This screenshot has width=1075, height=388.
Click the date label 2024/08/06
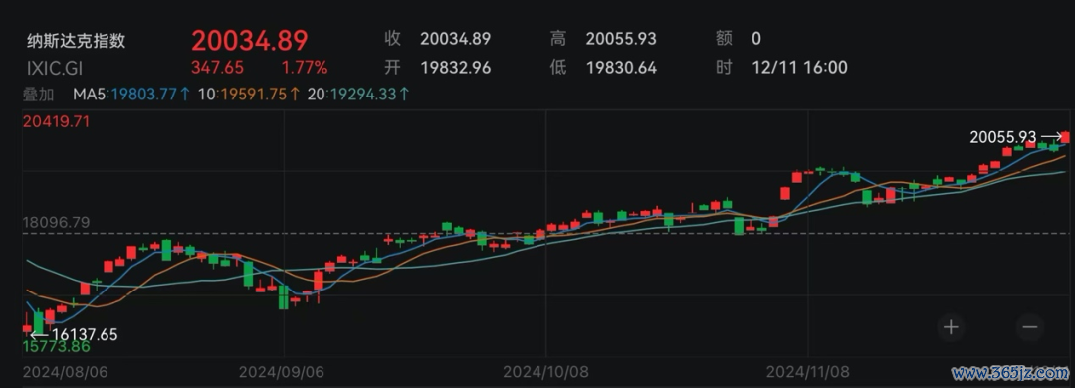click(x=66, y=372)
